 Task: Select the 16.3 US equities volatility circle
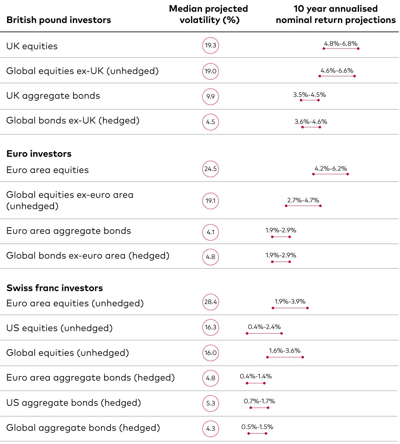(x=210, y=328)
